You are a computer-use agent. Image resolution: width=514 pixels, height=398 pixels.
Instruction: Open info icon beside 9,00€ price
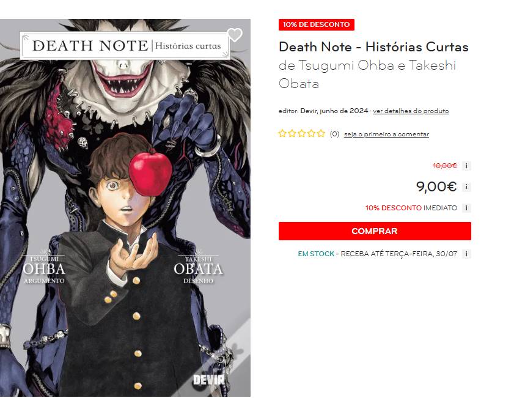pyautogui.click(x=466, y=187)
